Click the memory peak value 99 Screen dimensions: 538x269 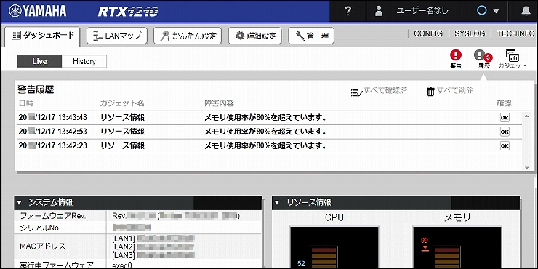click(x=425, y=240)
